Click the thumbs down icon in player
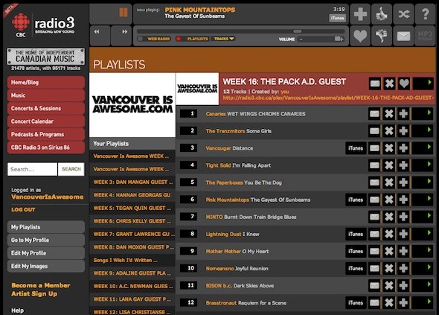Viewport: 439px width, 315px height. click(382, 36)
